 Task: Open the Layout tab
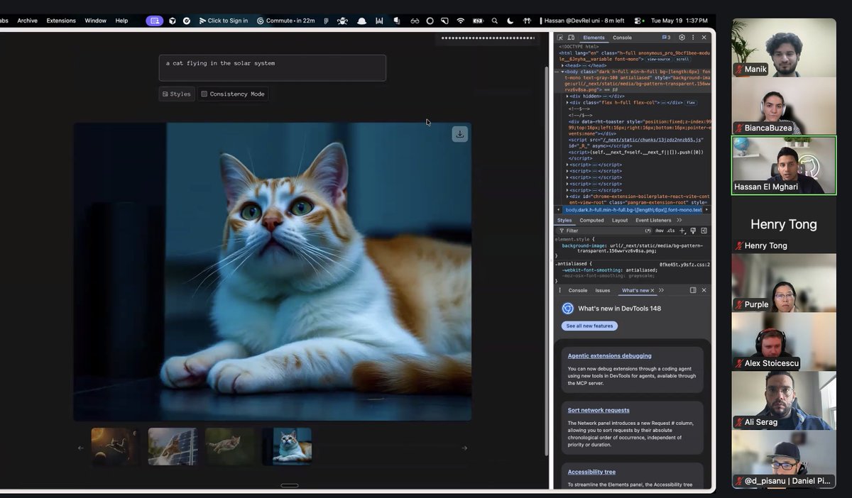(x=620, y=220)
